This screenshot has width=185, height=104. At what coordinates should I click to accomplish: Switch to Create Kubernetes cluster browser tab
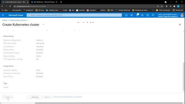[x=15, y=2]
